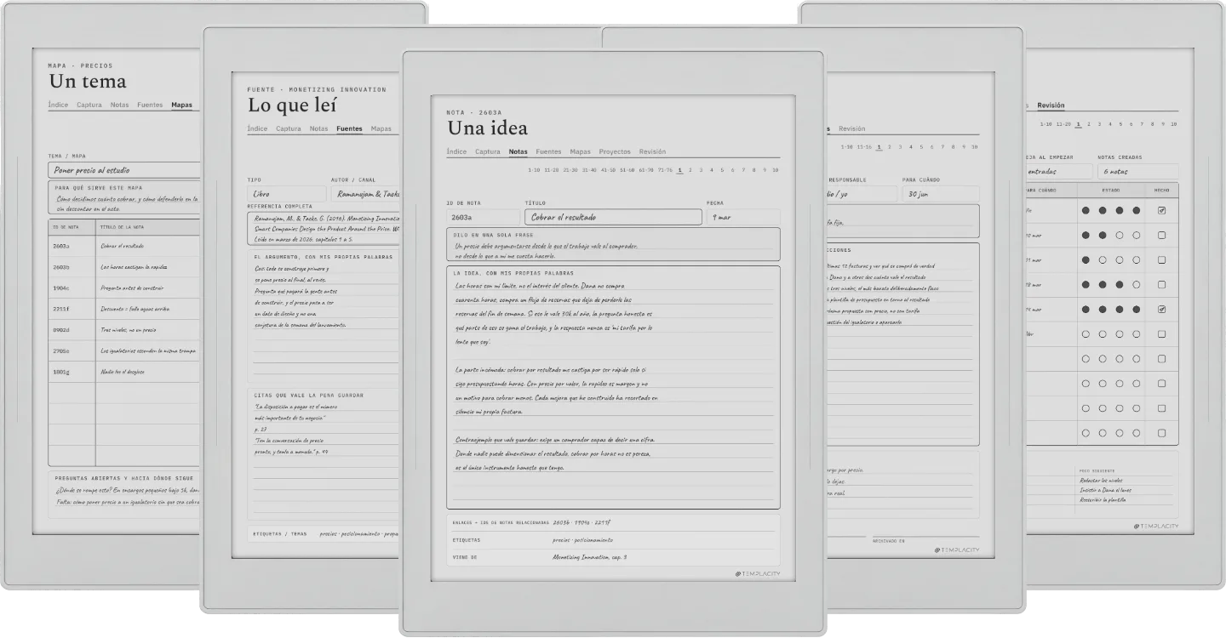
Task: Open the Mapas tab on the Un tema page
Action: (x=181, y=105)
